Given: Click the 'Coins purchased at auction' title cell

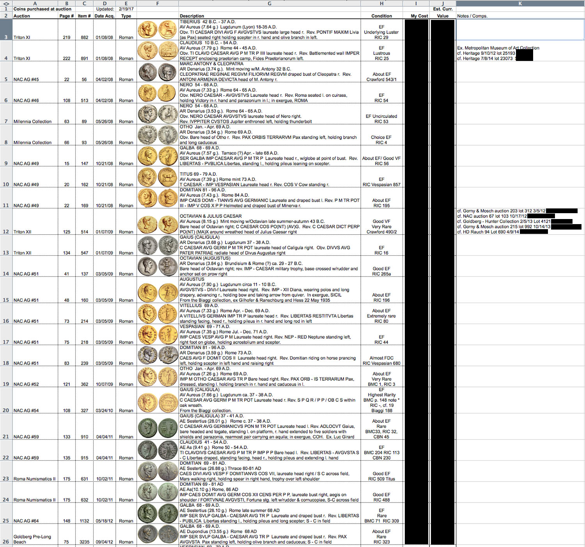Looking at the screenshot, I should (x=42, y=9).
